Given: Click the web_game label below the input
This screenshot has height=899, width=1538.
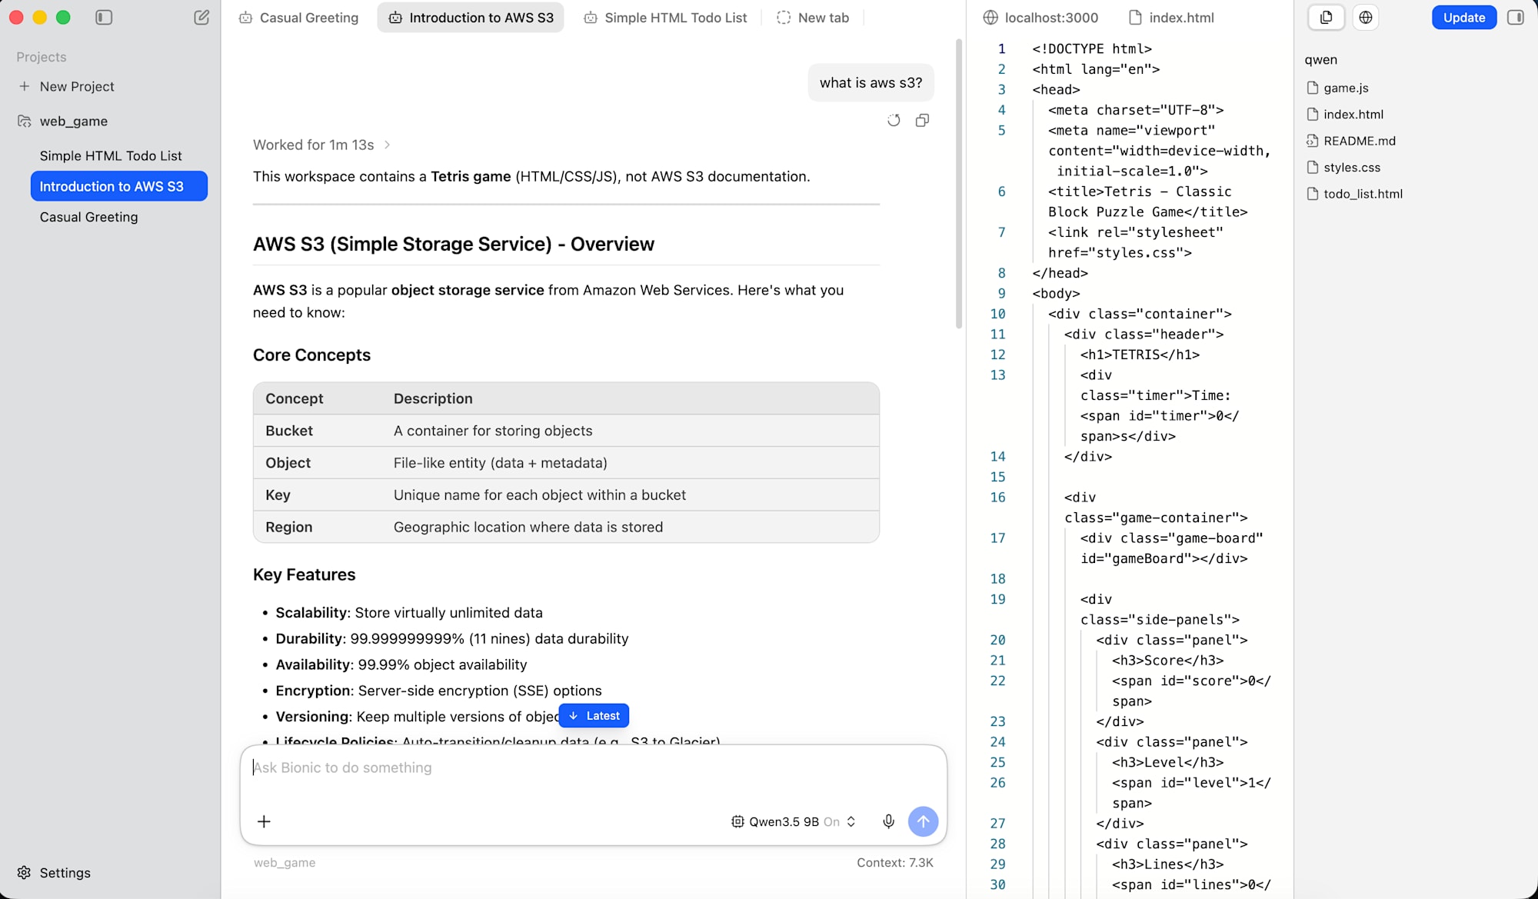Looking at the screenshot, I should click(285, 863).
